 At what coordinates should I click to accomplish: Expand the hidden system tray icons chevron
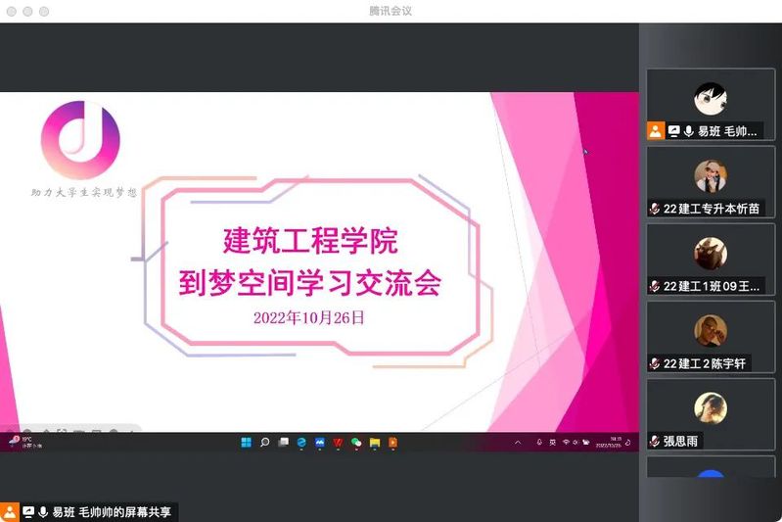tap(518, 443)
